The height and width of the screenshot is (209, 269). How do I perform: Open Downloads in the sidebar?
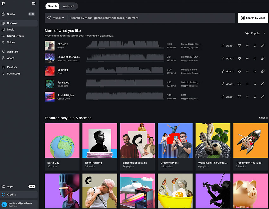click(19, 73)
